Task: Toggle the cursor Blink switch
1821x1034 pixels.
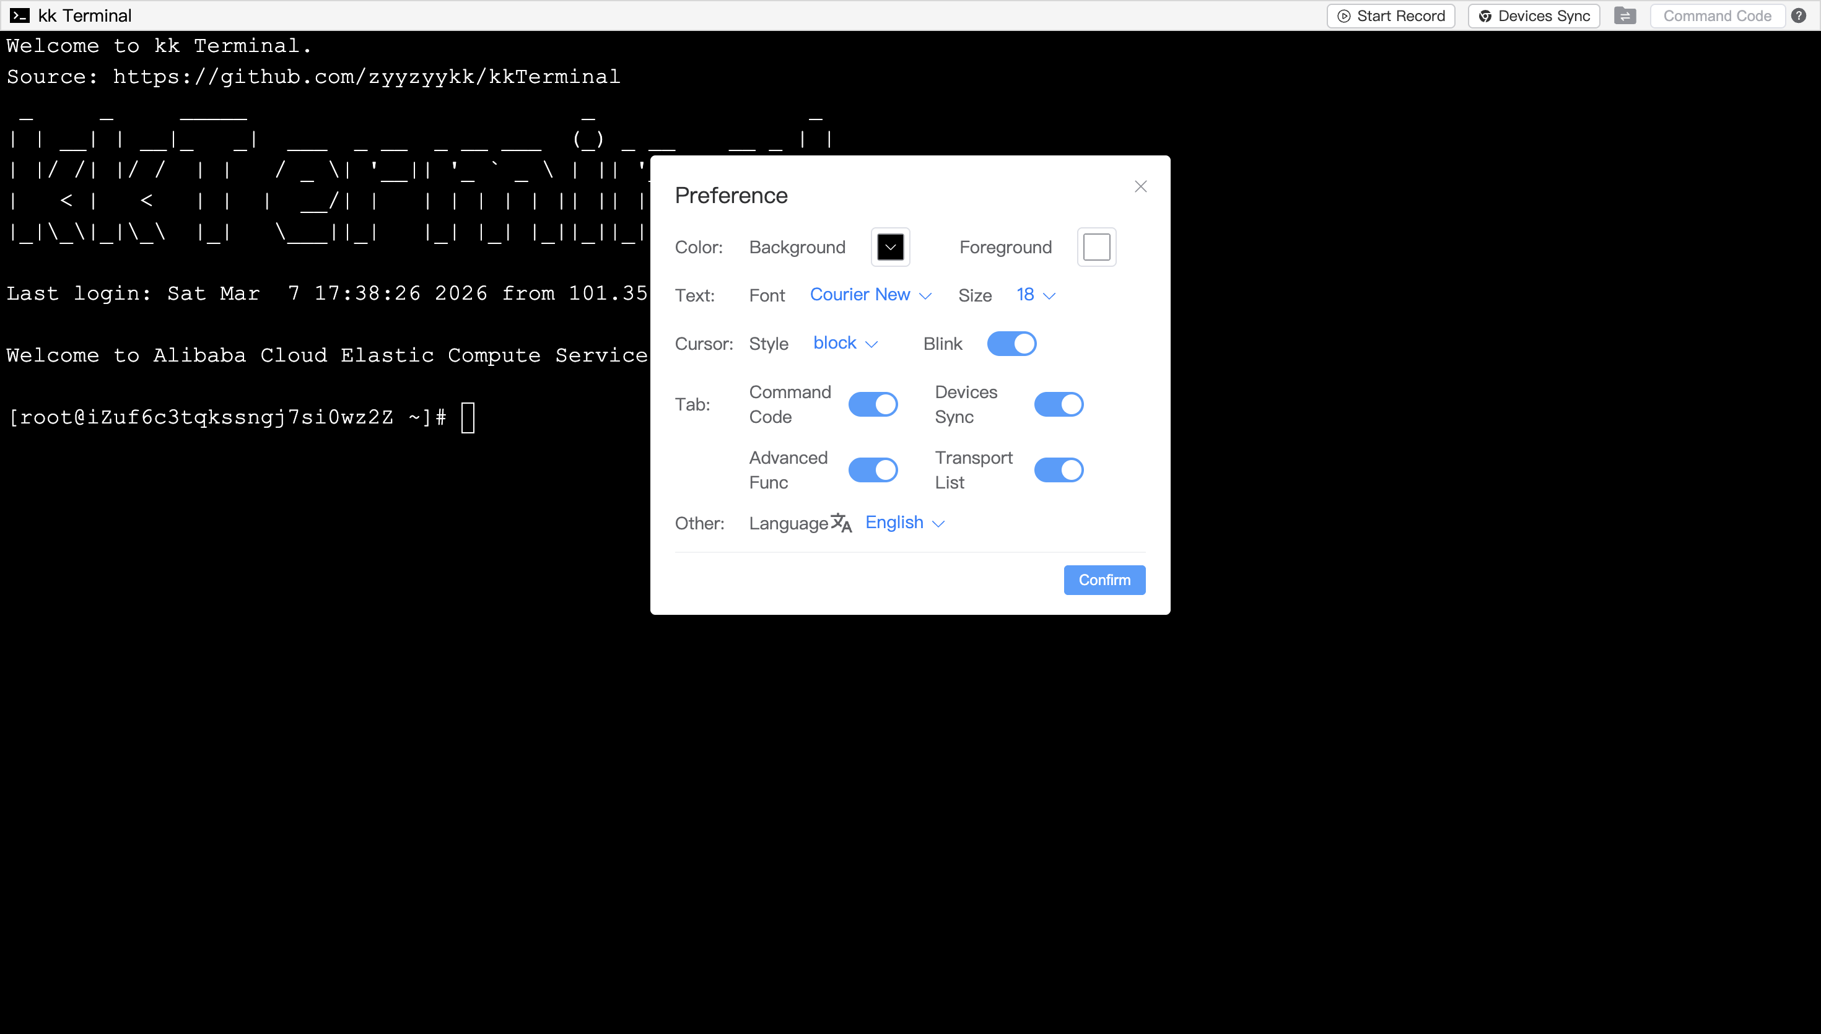Action: tap(1011, 344)
